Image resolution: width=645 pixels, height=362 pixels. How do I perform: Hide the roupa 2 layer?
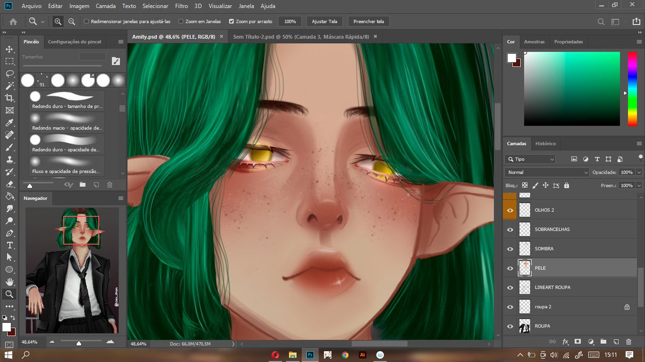coord(510,306)
